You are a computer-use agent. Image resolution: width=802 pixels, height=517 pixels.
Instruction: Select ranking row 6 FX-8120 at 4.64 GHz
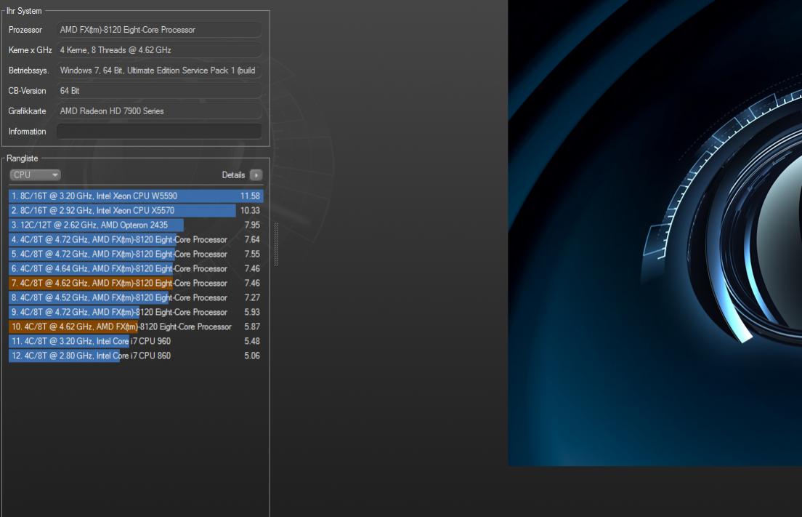[136, 268]
